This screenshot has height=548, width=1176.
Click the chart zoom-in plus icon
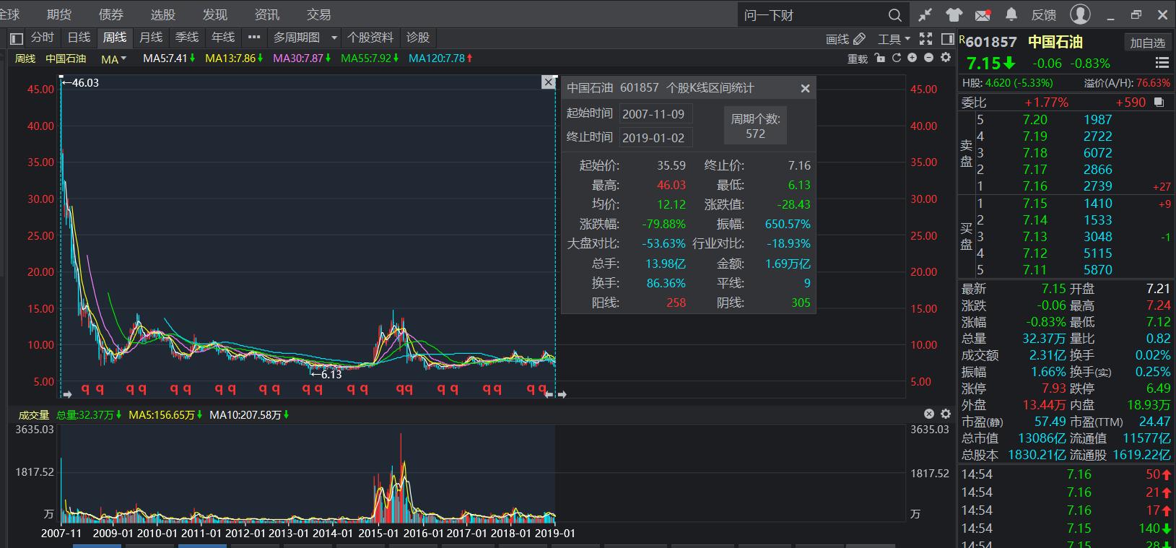click(x=913, y=58)
